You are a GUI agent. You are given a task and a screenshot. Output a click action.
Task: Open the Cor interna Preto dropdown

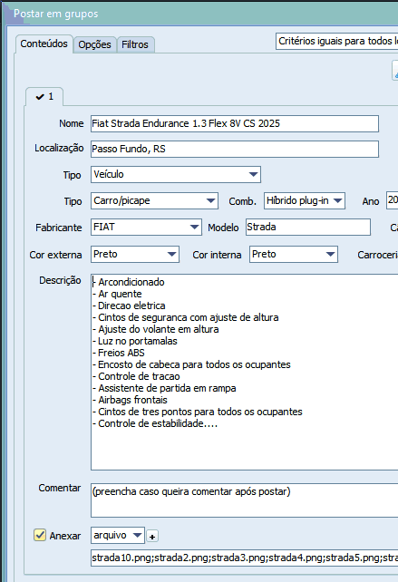click(294, 254)
